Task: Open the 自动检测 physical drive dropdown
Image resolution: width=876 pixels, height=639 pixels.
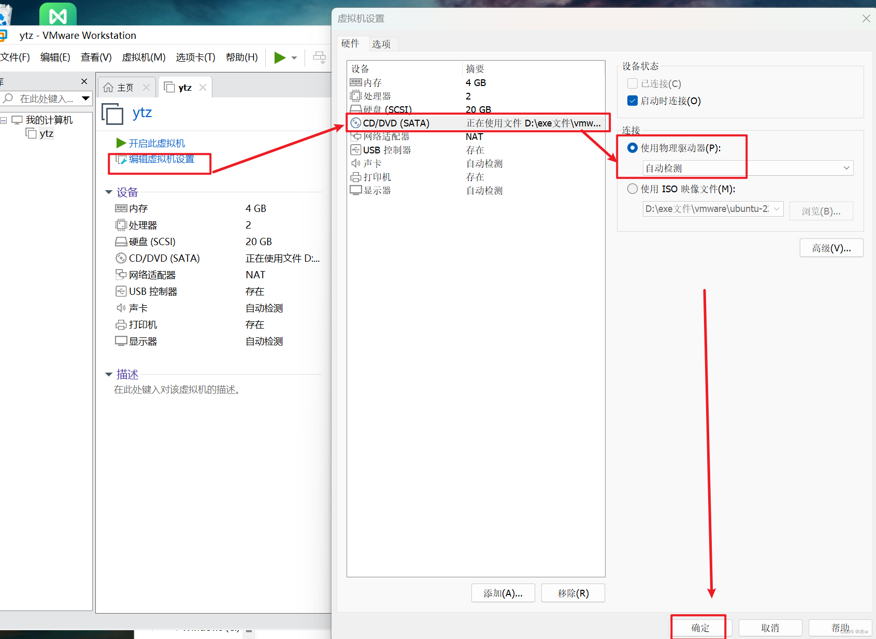Action: tap(748, 168)
